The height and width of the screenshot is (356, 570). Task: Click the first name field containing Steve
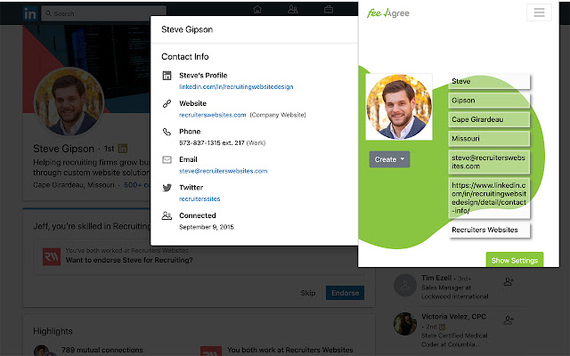[489, 81]
